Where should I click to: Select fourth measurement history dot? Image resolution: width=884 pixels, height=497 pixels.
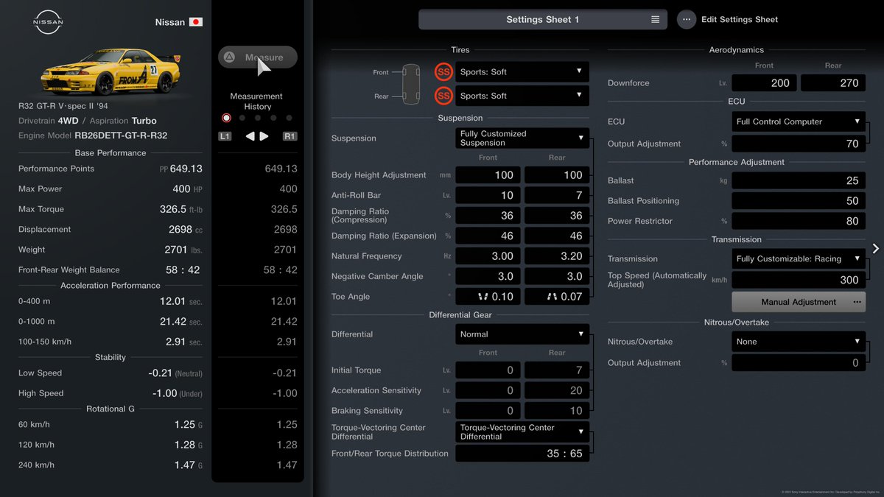(x=273, y=118)
